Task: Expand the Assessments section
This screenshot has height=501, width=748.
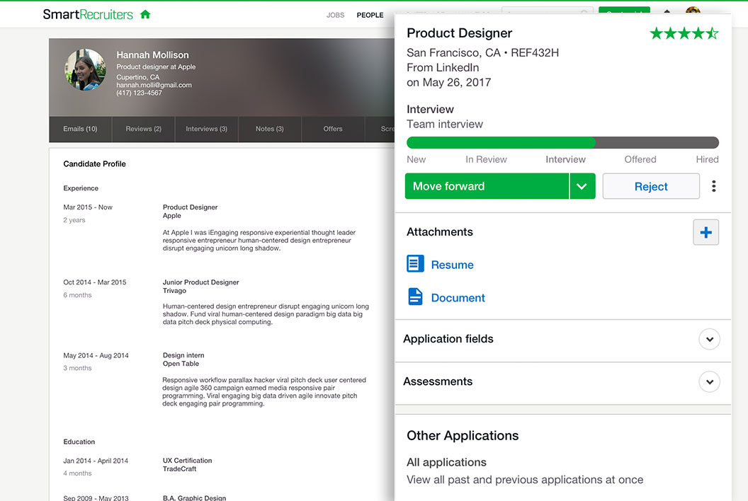Action: point(709,382)
